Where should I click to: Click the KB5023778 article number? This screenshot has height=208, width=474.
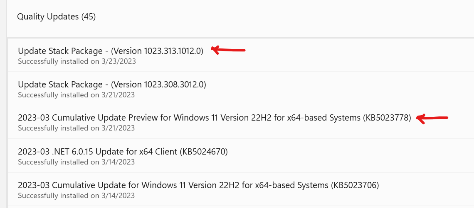(x=387, y=118)
